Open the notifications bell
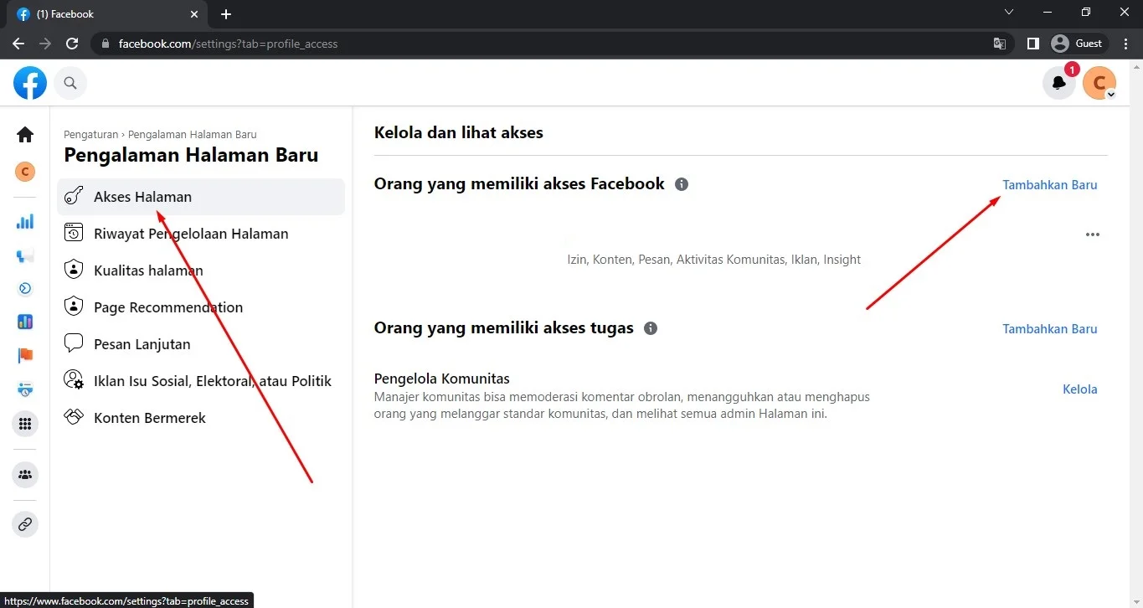Screen dimensions: 1143x608 coord(1059,83)
